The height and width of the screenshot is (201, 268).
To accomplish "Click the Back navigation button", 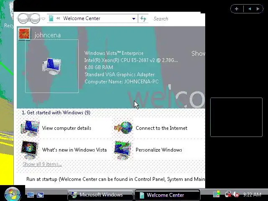I will pos(23,18).
